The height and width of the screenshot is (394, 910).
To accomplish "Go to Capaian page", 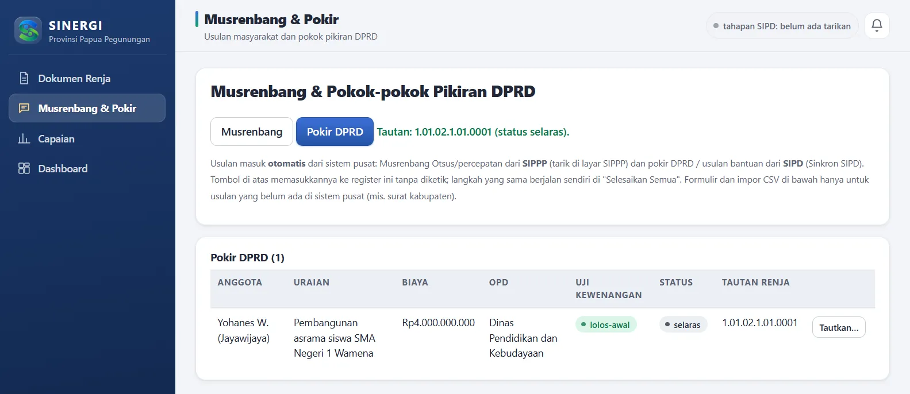I will coord(87,138).
